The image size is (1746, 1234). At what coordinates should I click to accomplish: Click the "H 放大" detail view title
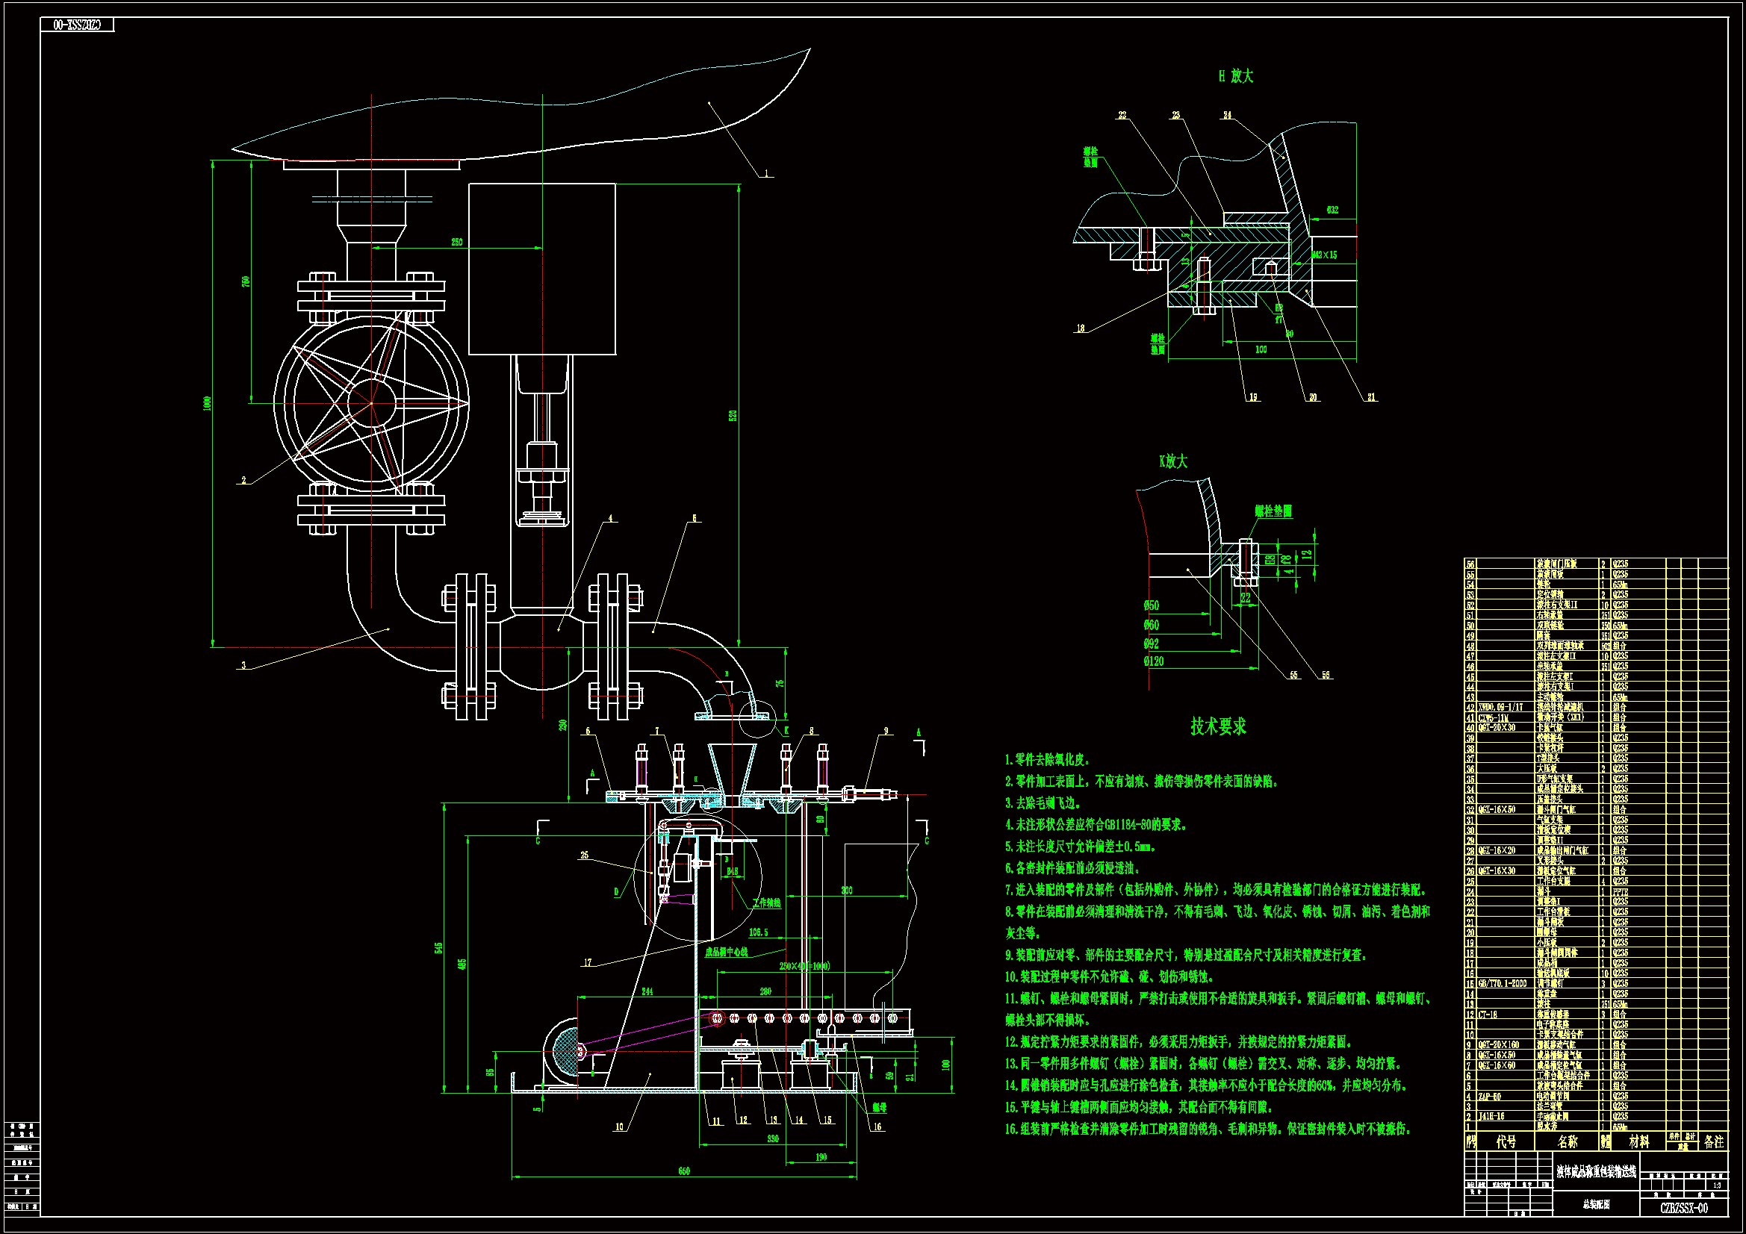coord(1235,76)
